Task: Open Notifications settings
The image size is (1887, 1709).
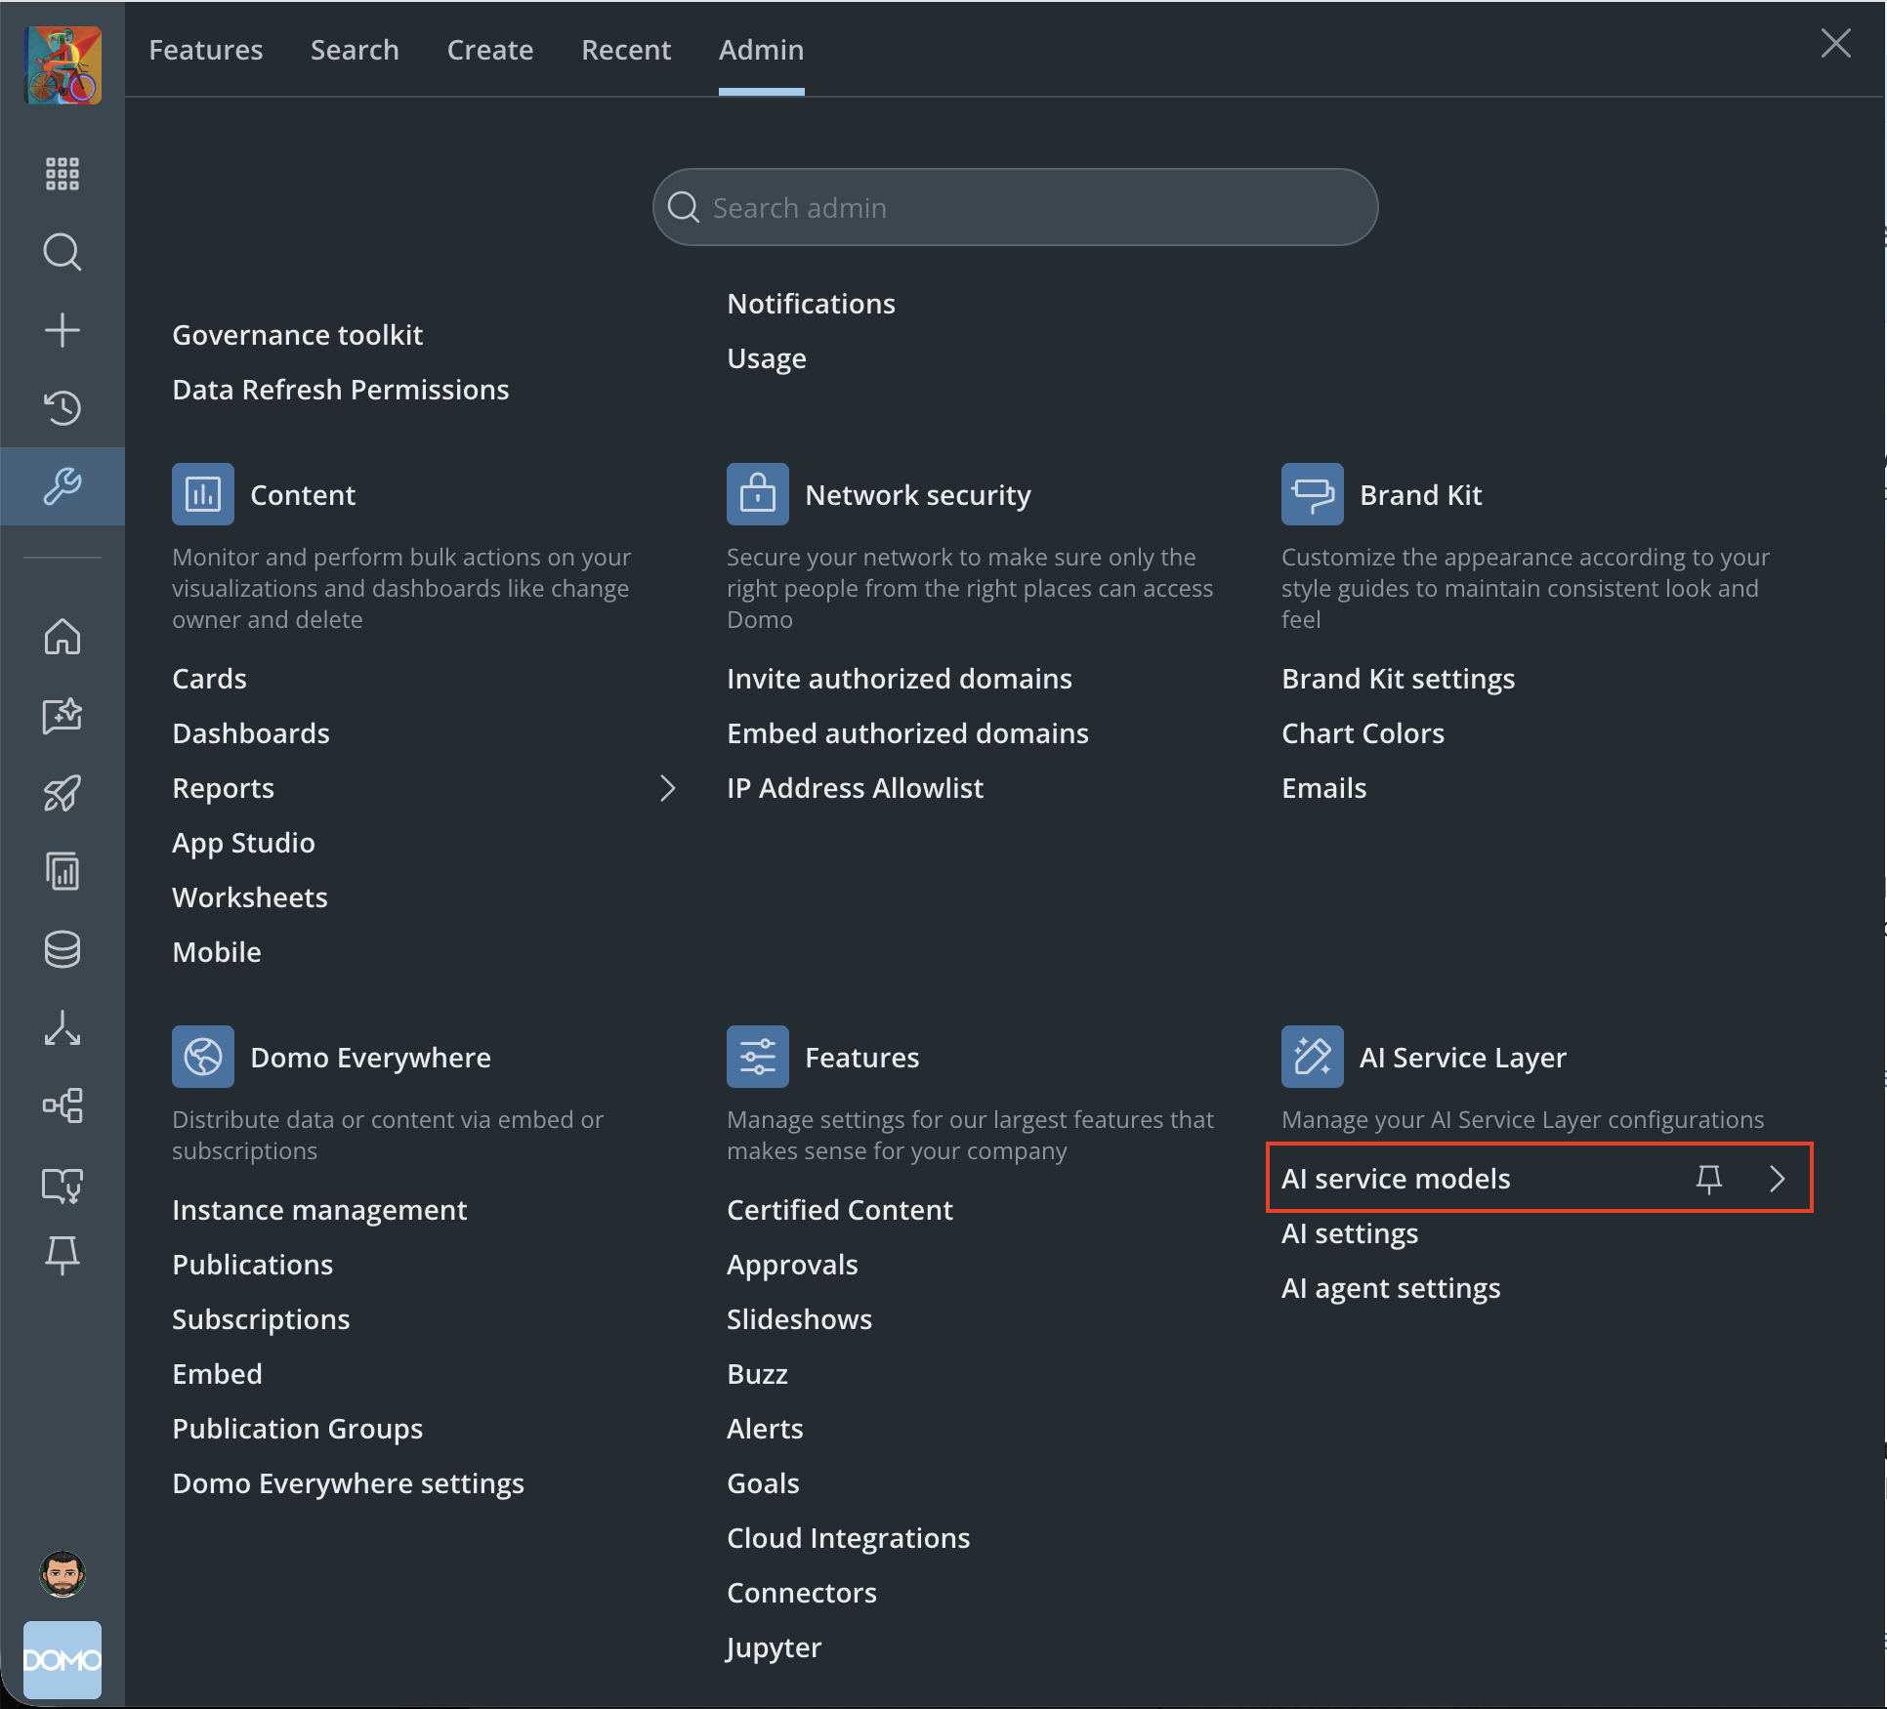Action: tap(812, 304)
